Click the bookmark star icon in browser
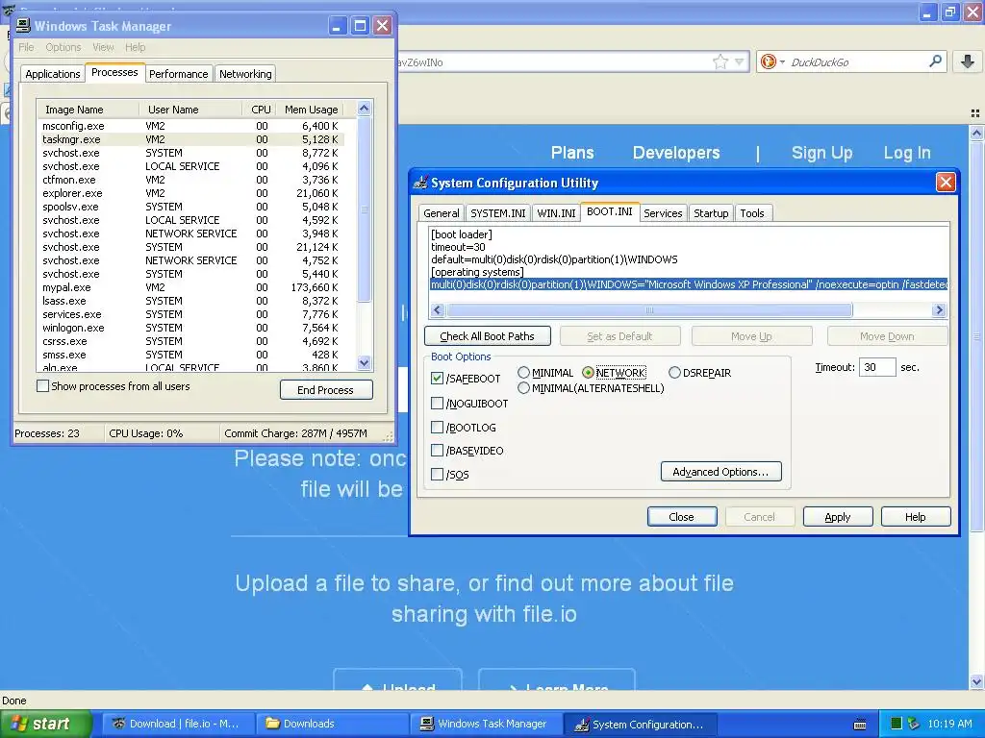 pos(720,61)
